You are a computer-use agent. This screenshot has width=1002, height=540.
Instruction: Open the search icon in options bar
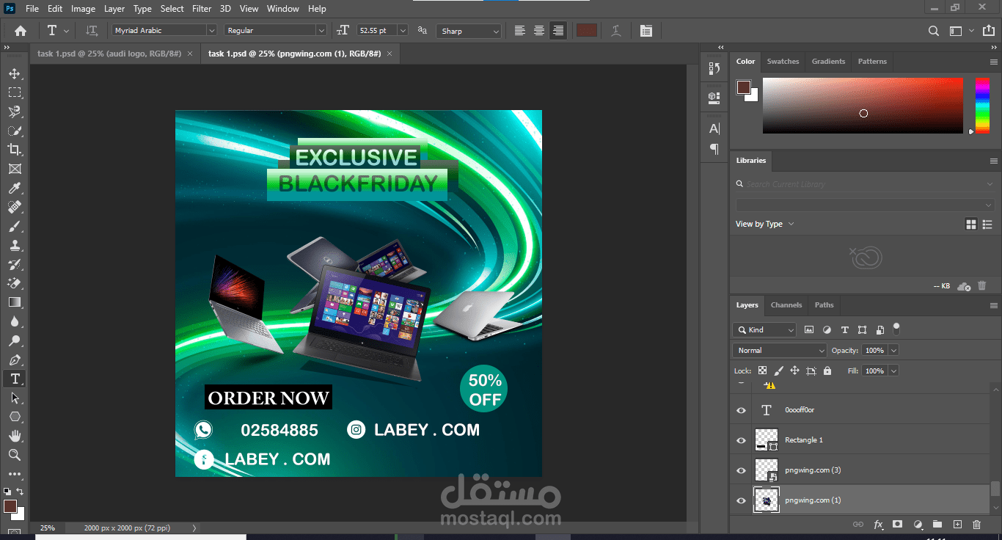(x=933, y=31)
